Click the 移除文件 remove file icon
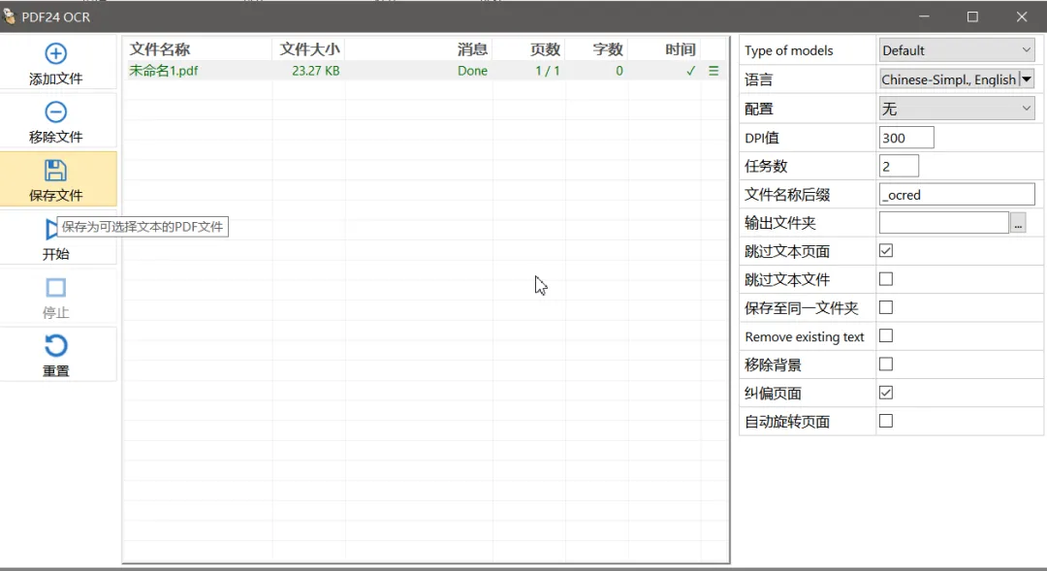This screenshot has width=1047, height=571. pos(55,111)
